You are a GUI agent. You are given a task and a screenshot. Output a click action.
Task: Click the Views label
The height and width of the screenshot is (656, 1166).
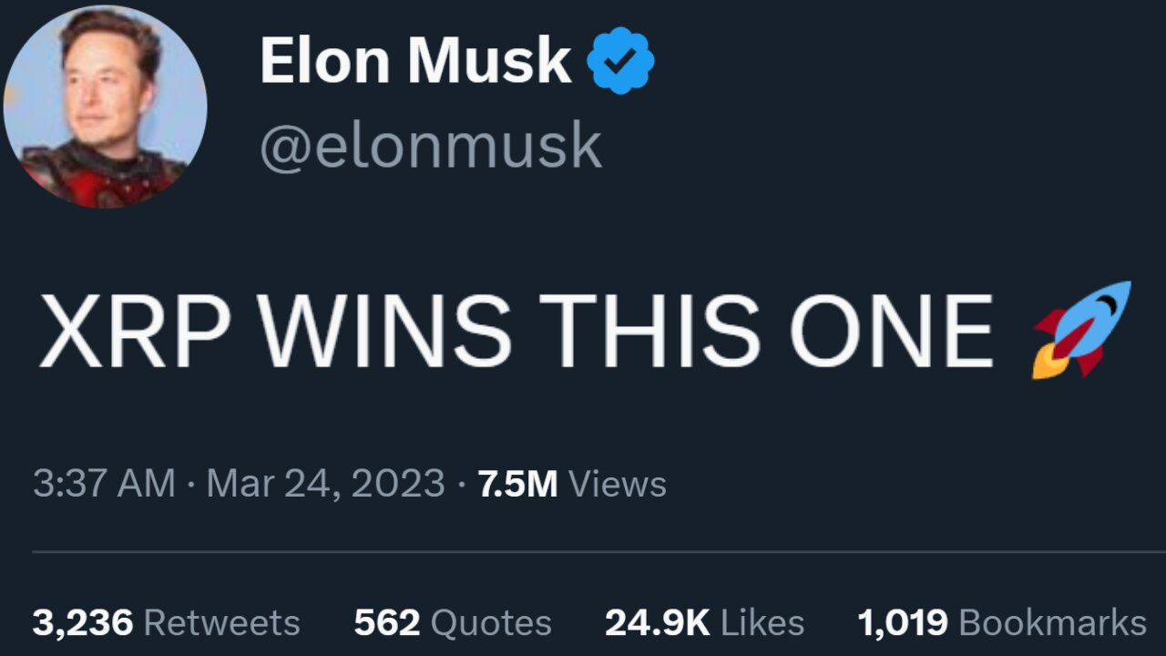[x=618, y=484]
